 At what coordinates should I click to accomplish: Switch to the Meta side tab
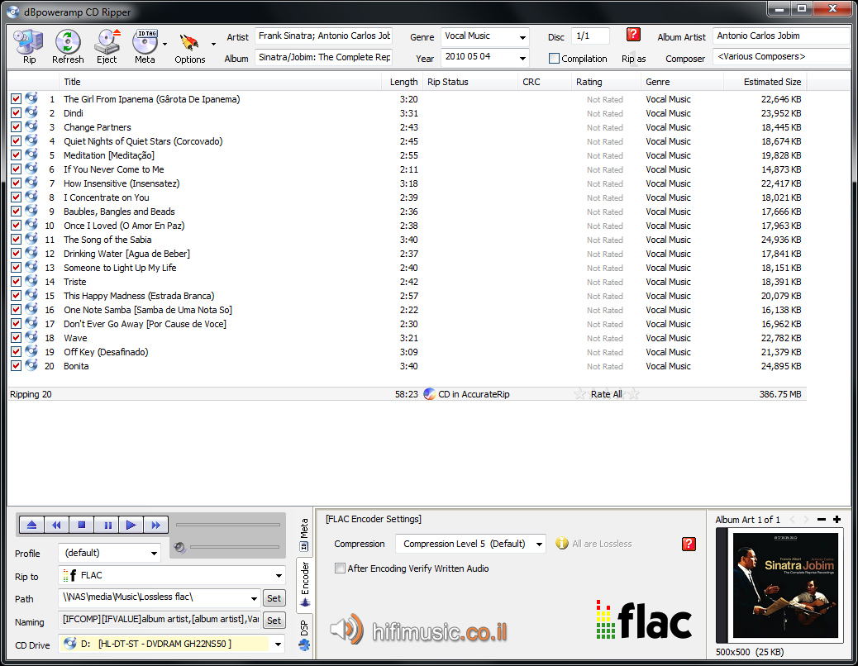[x=304, y=535]
